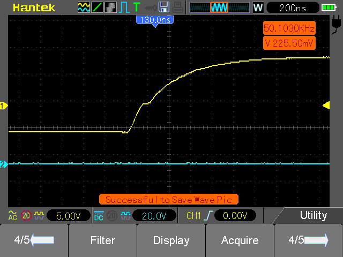
Task: Go to previous 4/5 menu page
Action: [34, 240]
